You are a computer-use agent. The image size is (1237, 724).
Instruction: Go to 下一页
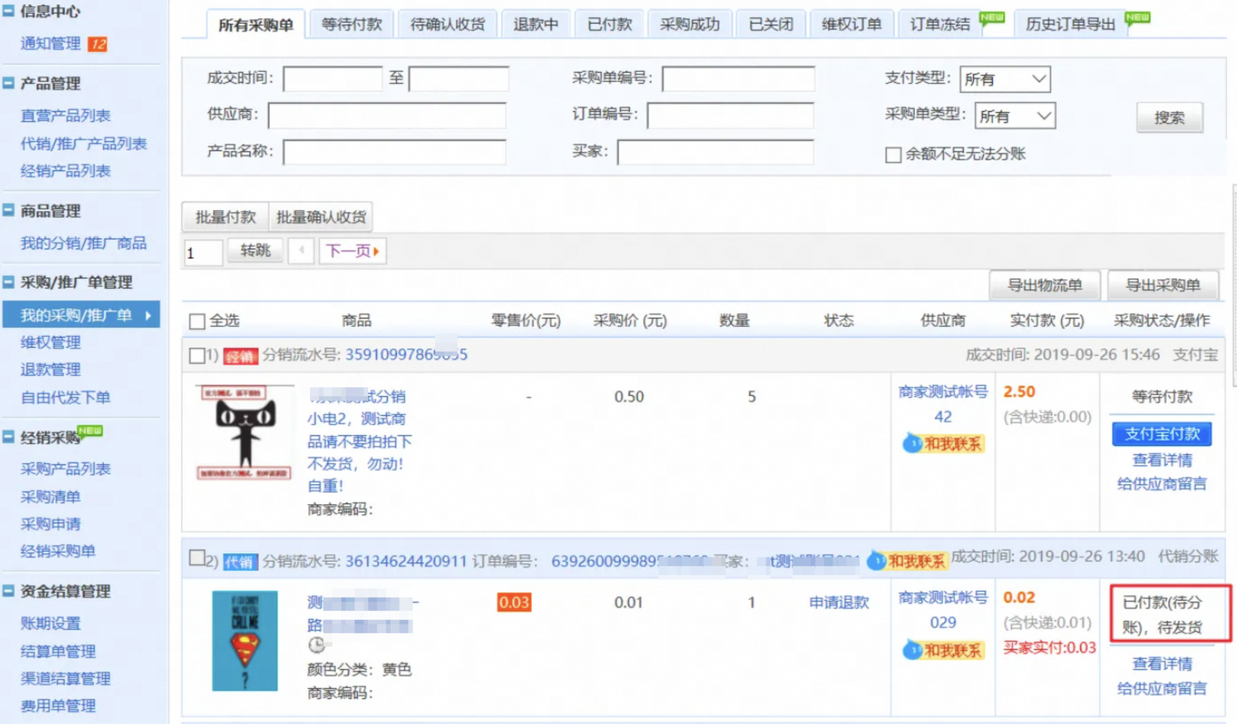(353, 251)
